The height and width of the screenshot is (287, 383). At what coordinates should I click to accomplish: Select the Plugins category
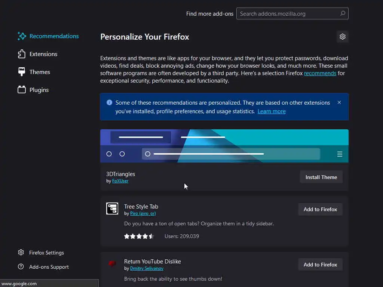(33, 90)
